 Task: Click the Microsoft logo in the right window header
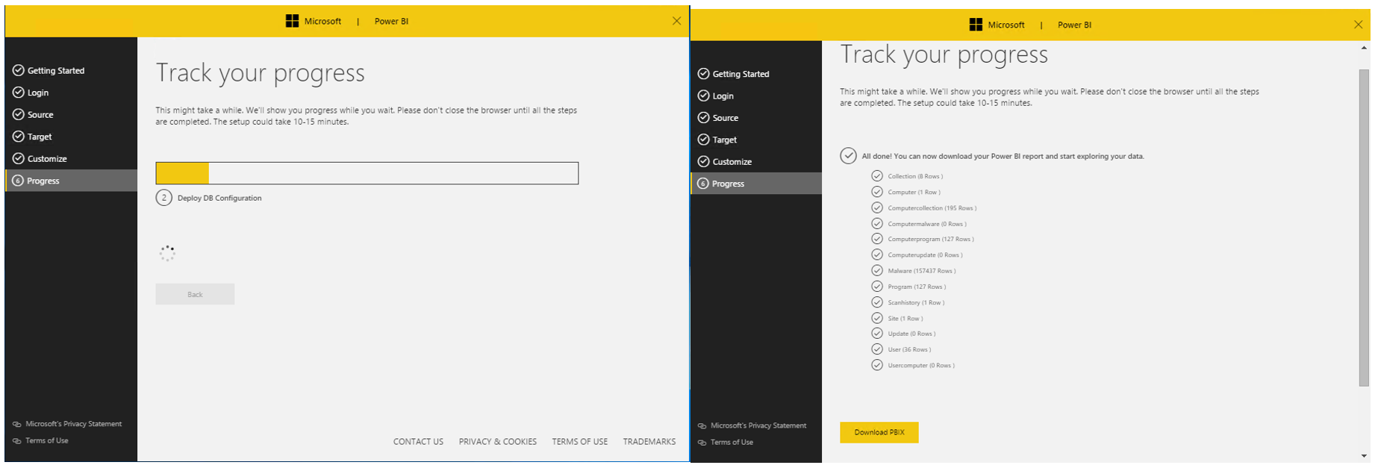point(976,25)
